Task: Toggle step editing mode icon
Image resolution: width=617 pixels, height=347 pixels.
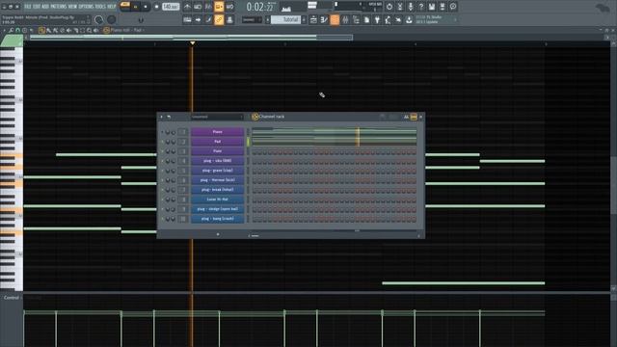Action: pyautogui.click(x=208, y=19)
